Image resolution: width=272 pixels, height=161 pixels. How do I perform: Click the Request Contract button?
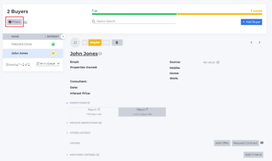pos(246,143)
